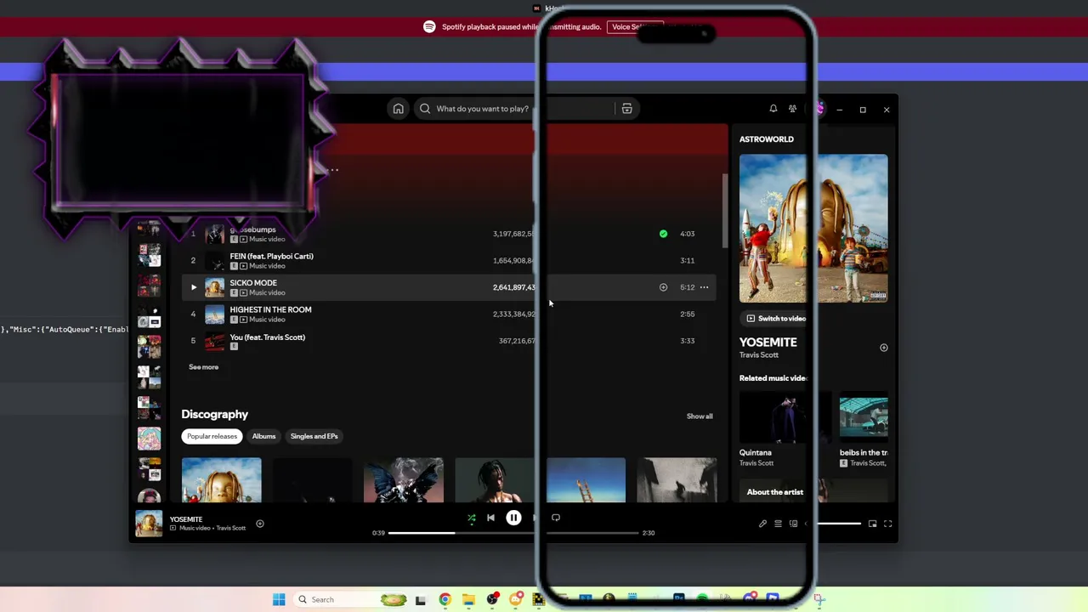Toggle repeat in the player bar
Screen dimensions: 1088x612
555,518
